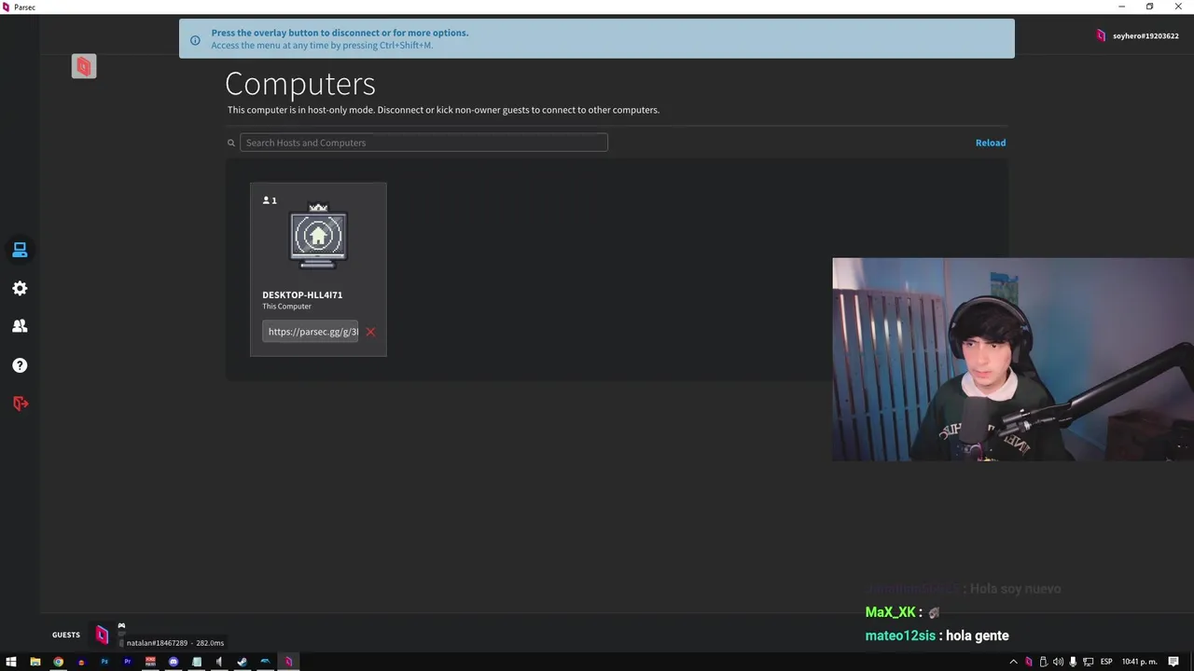This screenshot has height=671, width=1194.
Task: Remove share link with the red X
Action: pyautogui.click(x=370, y=332)
